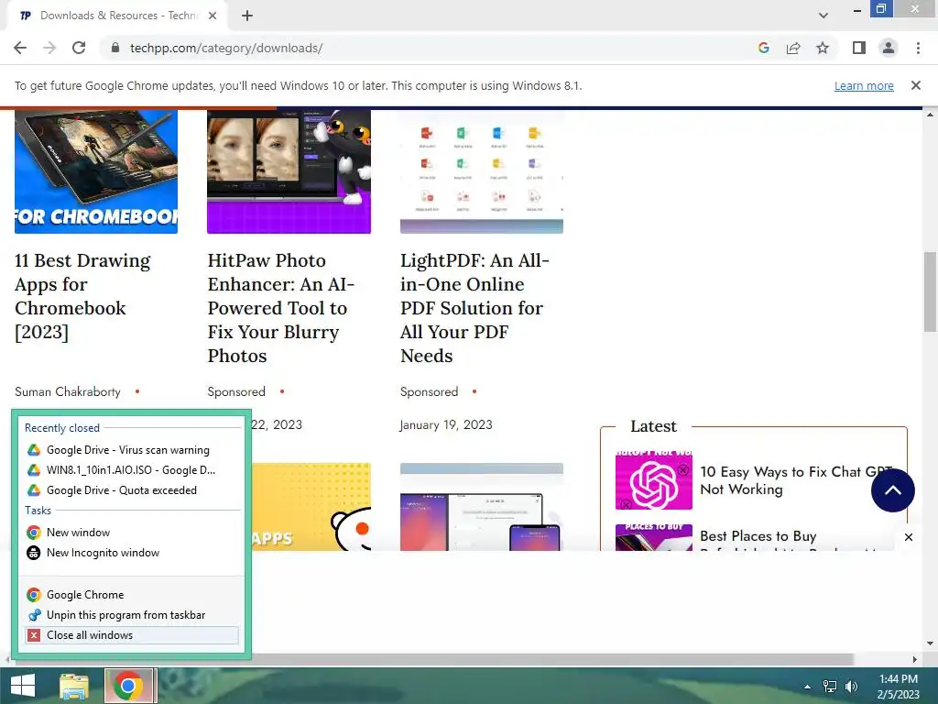
Task: Reopen WIN8.1_10in1.AIO.ISO Google Drive tab
Action: point(132,470)
